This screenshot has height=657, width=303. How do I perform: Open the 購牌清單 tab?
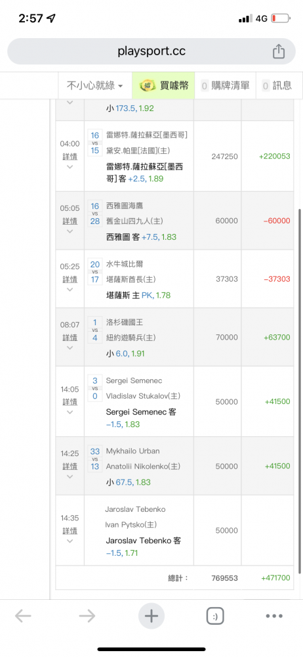point(225,85)
